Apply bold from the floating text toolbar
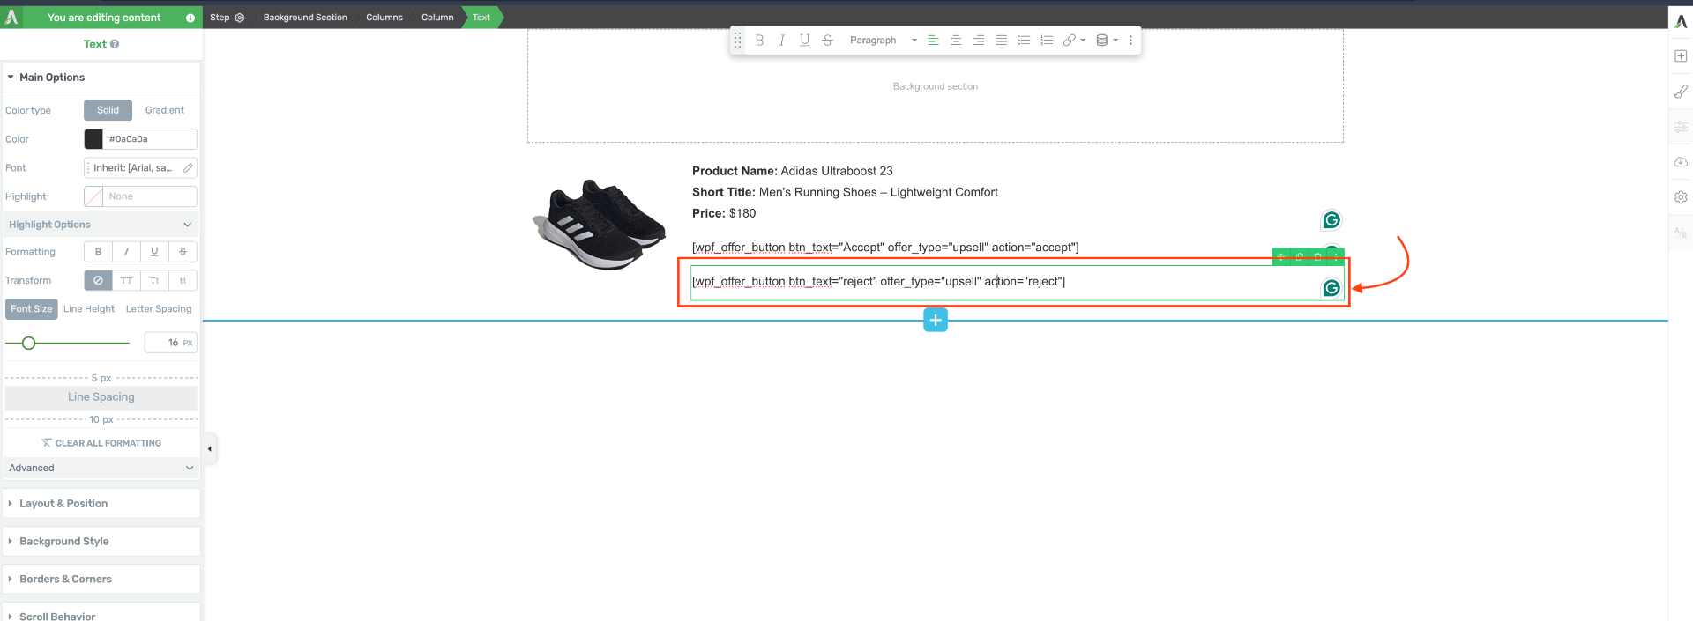 [x=759, y=41]
